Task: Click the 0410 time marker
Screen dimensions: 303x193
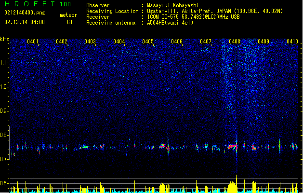Action: 292,41
